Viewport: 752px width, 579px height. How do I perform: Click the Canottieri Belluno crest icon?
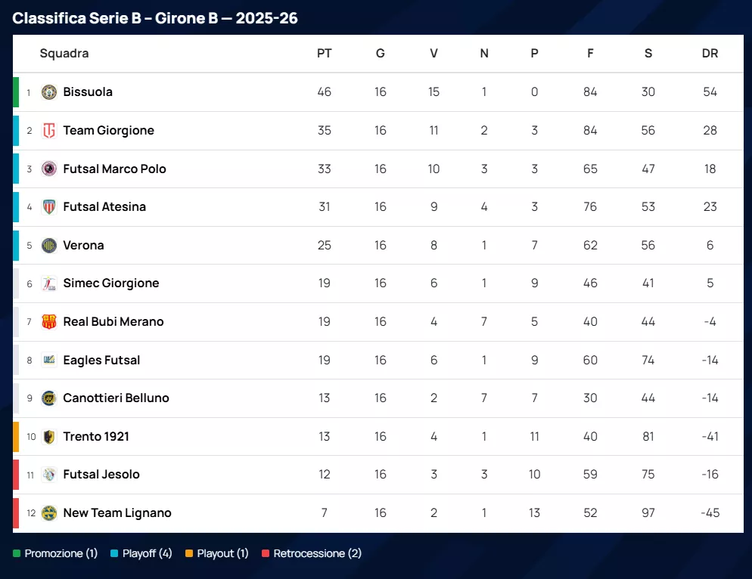click(x=49, y=398)
